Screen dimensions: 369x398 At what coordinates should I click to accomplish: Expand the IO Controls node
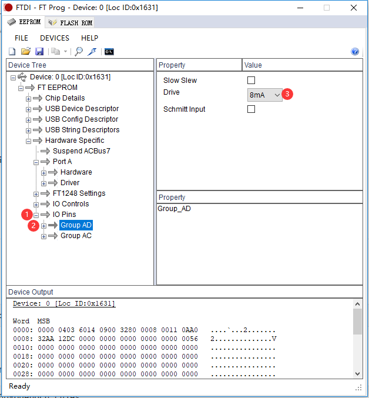click(x=36, y=205)
